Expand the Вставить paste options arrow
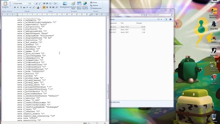Screen dimensions: 220x124 click(5, 8)
